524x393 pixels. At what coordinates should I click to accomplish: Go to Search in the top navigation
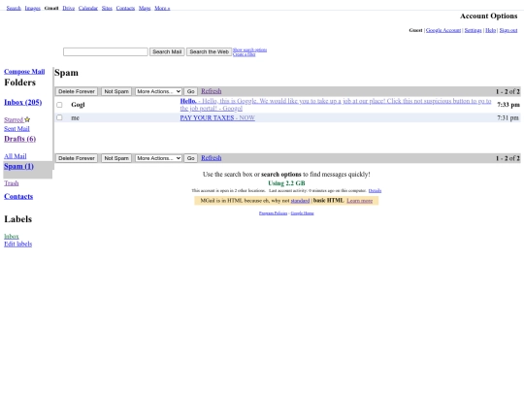[14, 8]
